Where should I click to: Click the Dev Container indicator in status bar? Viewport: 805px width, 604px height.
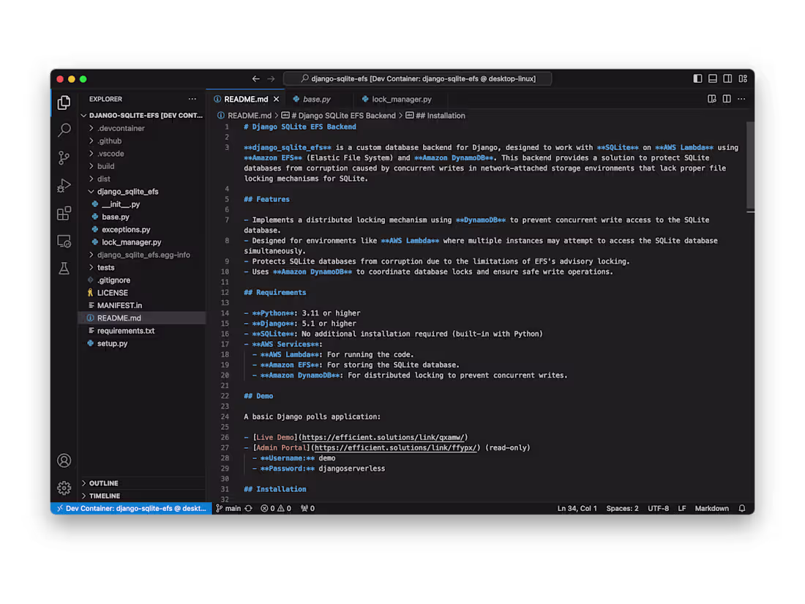130,507
